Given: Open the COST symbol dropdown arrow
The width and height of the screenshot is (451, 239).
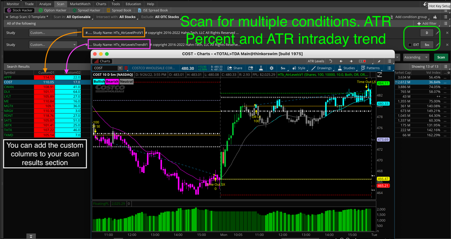Looking at the screenshot, I should click(x=120, y=68).
